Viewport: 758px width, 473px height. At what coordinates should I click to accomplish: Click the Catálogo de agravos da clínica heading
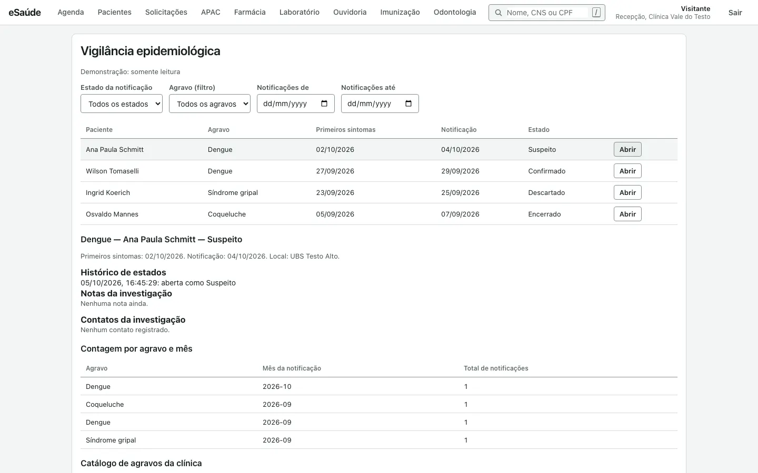tap(141, 463)
